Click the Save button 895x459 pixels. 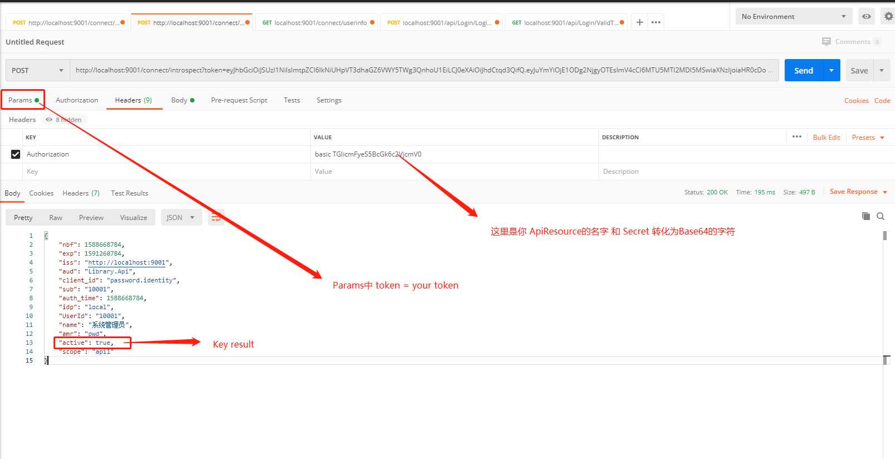(x=859, y=71)
